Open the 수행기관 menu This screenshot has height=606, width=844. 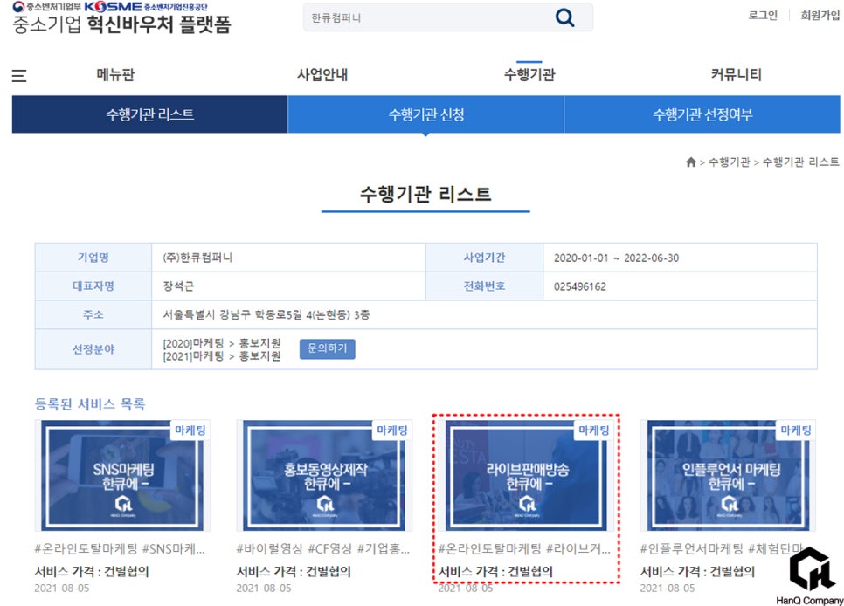(529, 74)
